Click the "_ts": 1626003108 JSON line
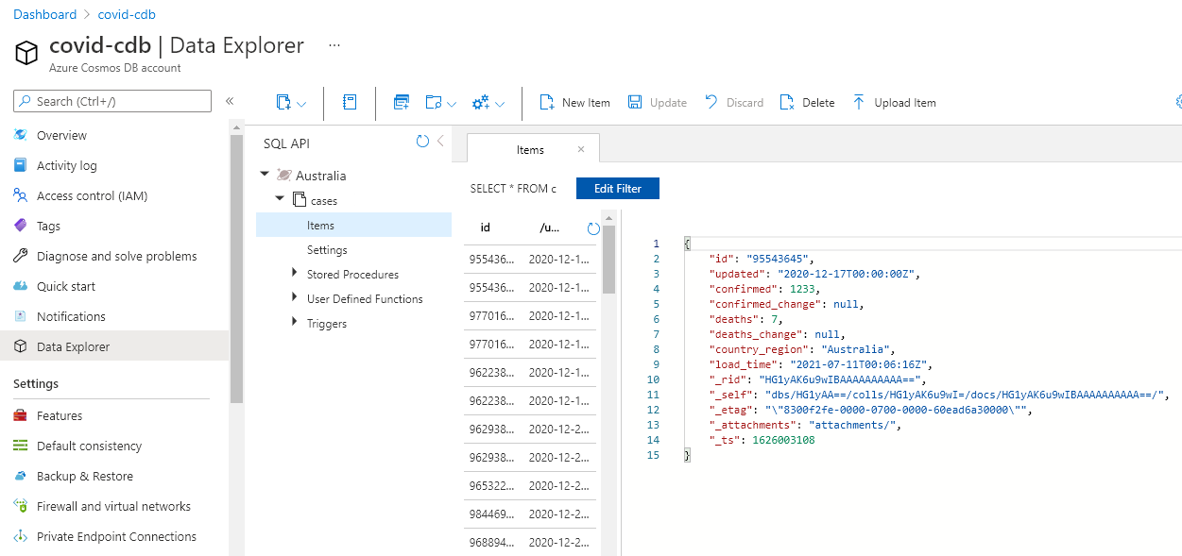 point(762,440)
